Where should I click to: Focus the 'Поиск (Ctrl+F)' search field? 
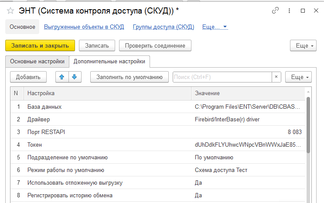222,77
